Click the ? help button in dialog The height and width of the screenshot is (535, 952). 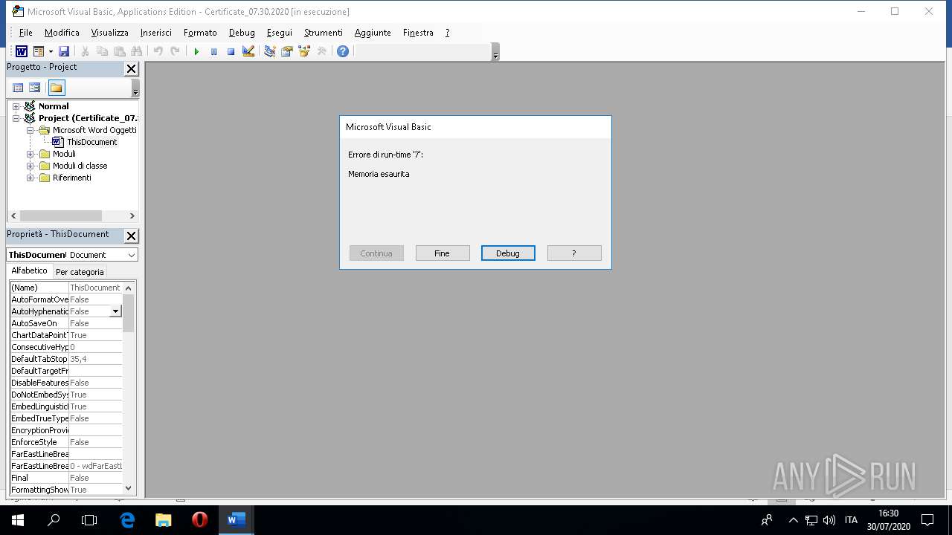[x=574, y=253]
